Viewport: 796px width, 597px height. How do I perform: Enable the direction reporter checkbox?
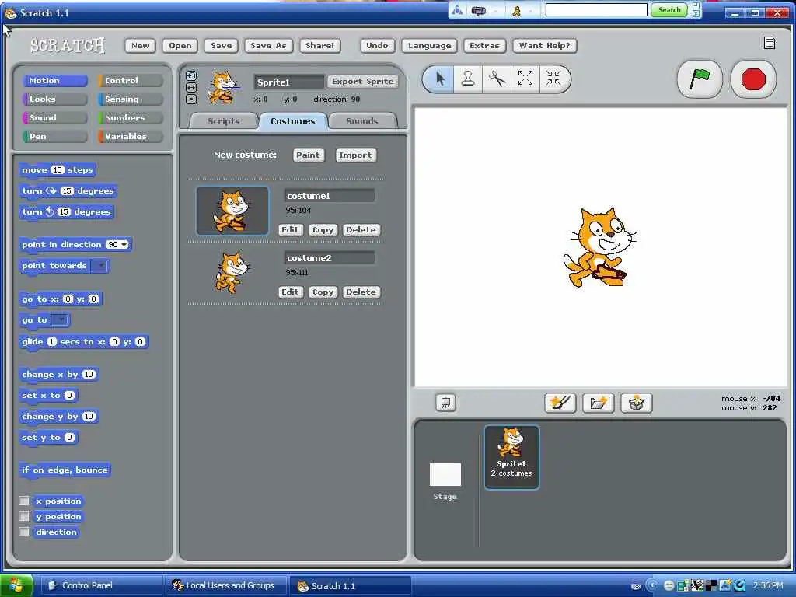pos(23,532)
